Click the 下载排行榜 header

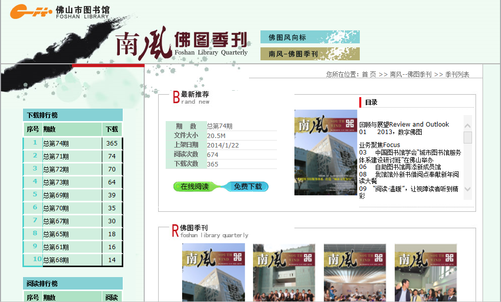(x=73, y=115)
